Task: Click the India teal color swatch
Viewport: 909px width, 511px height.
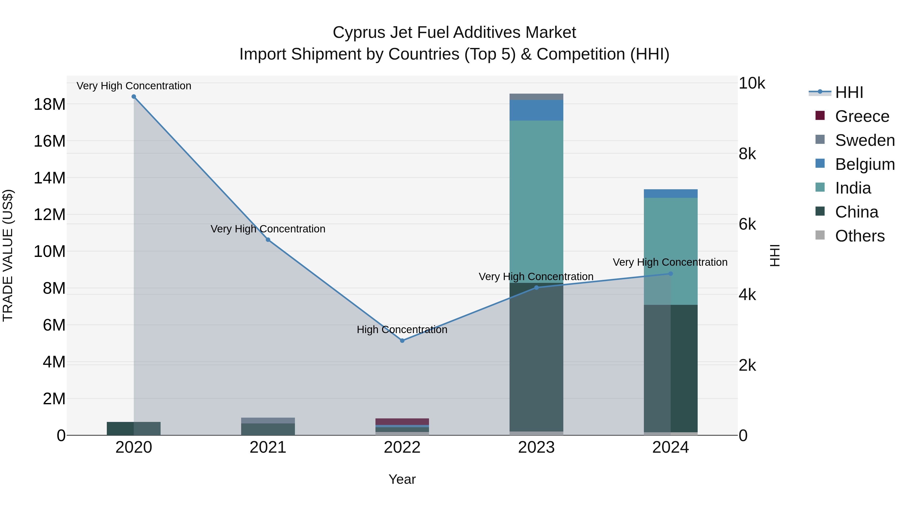Action: click(820, 187)
